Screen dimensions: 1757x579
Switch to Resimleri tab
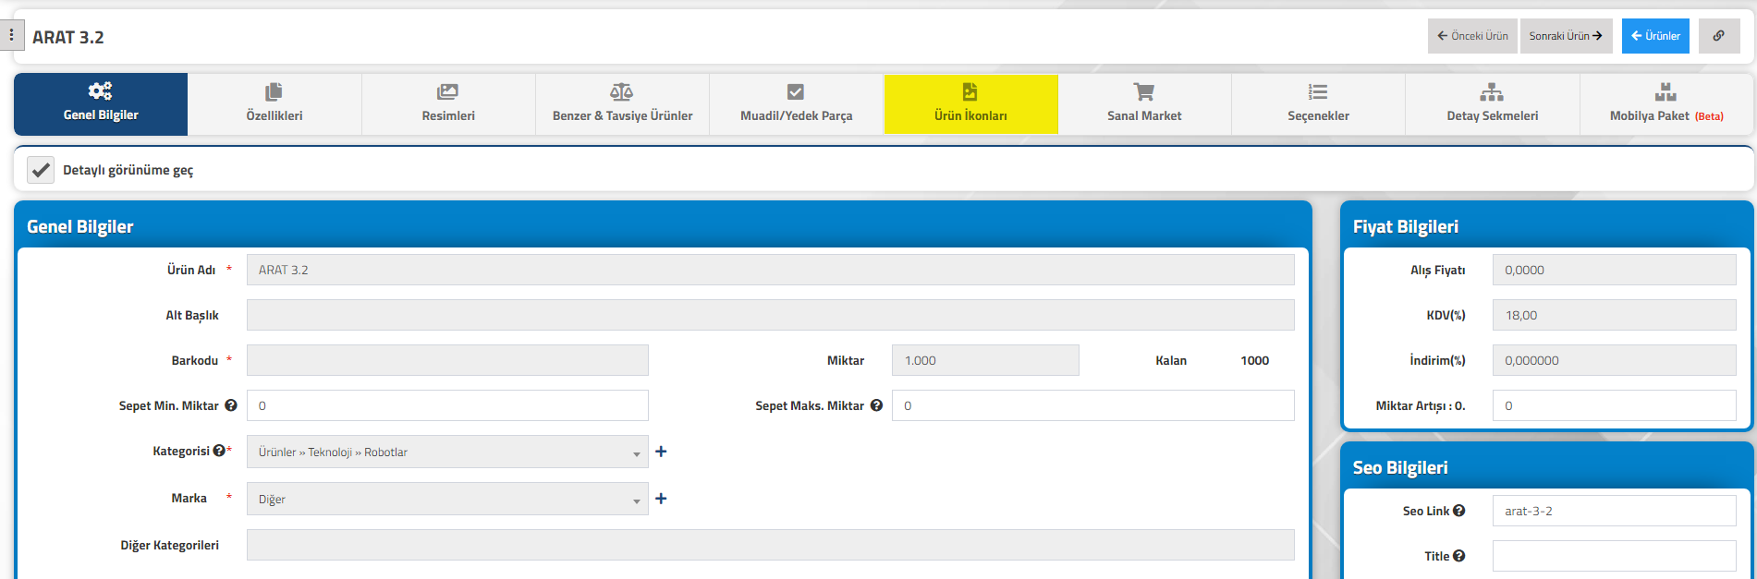click(x=448, y=104)
